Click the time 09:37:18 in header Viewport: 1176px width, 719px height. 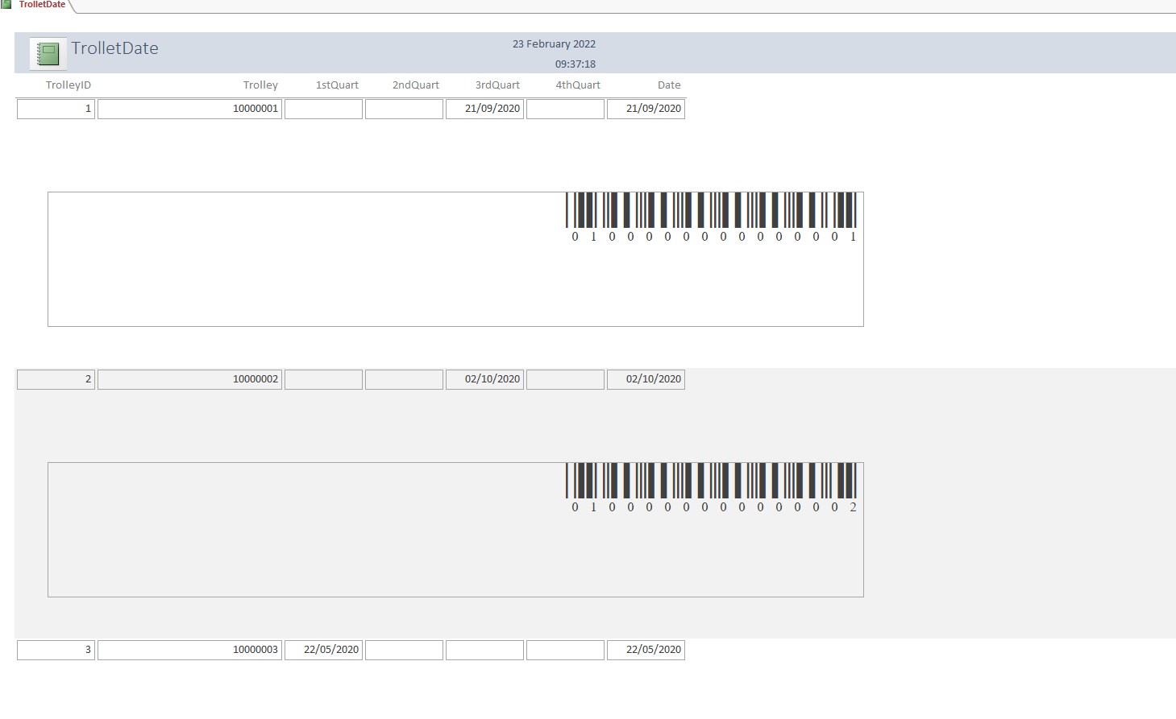(x=576, y=64)
